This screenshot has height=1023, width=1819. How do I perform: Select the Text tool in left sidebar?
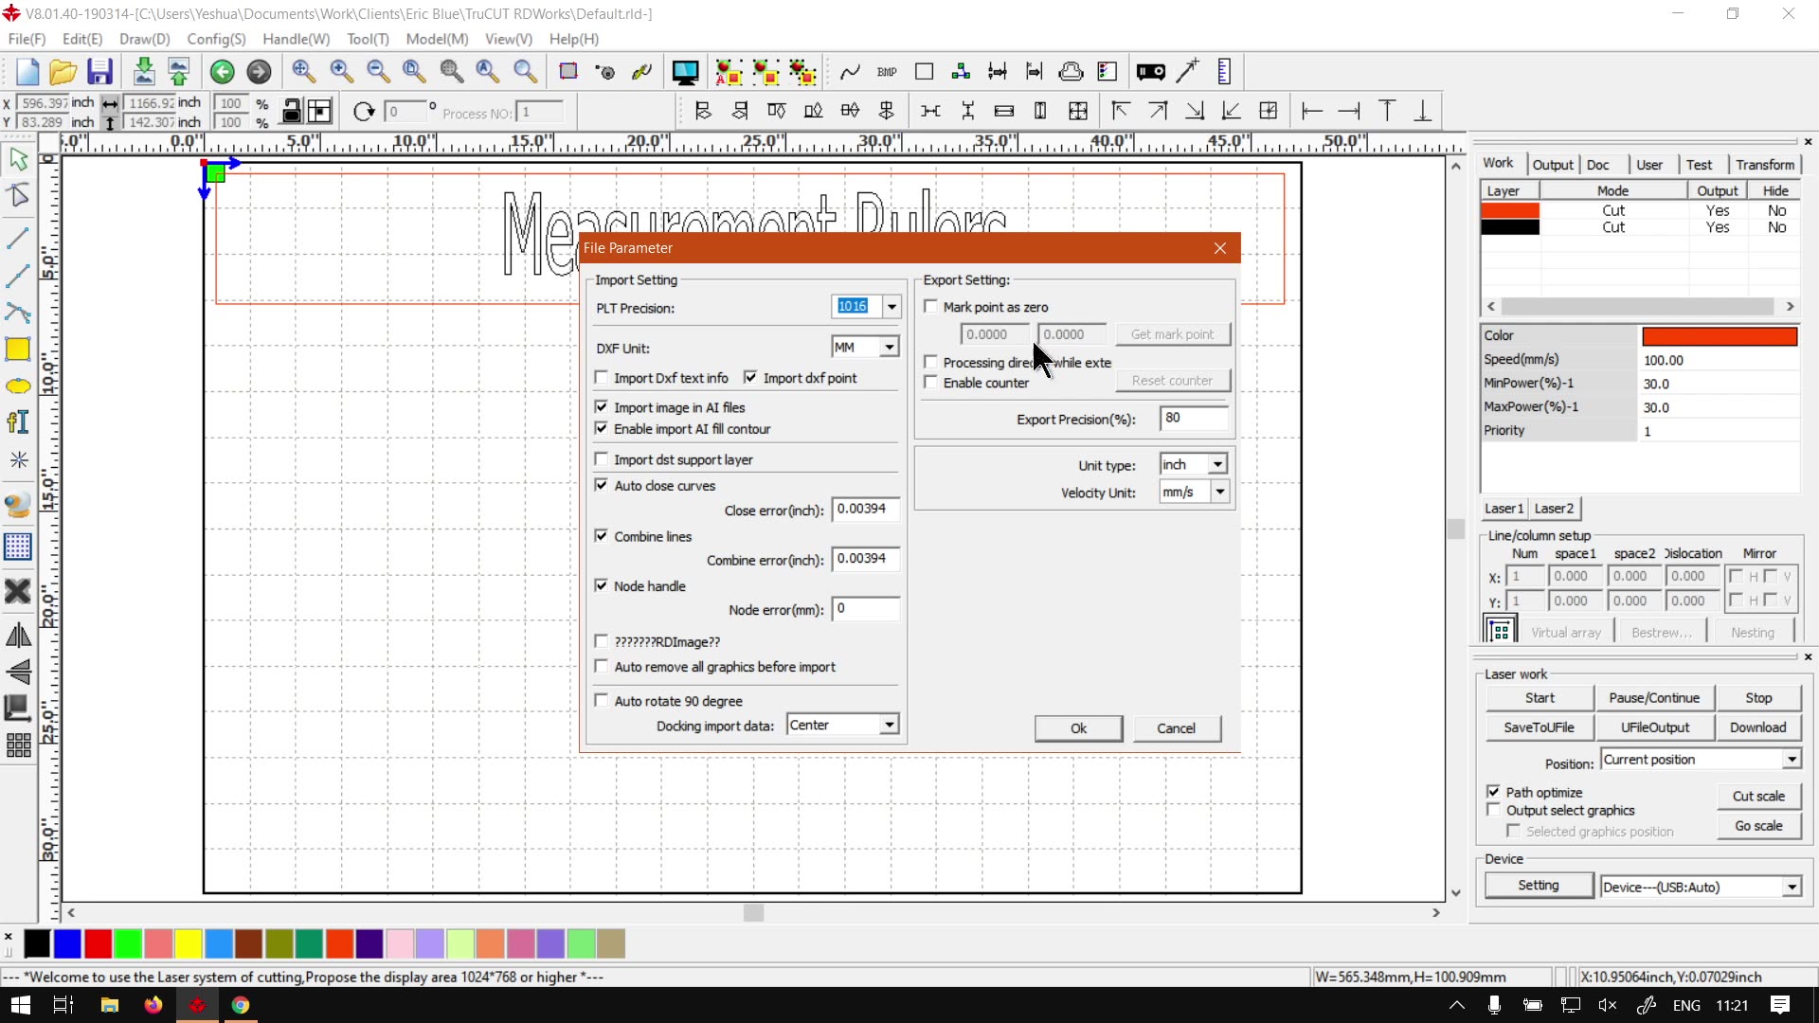tap(18, 422)
